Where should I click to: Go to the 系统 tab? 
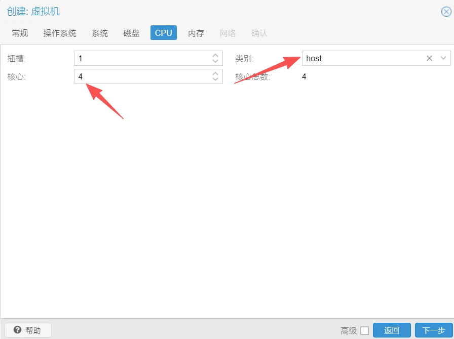click(x=100, y=33)
